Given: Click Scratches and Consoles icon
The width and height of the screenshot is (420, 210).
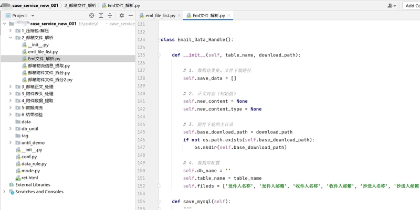Looking at the screenshot, I should 12,192.
